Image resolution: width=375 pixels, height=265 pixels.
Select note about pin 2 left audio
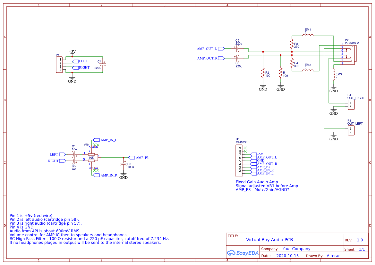[44, 219]
